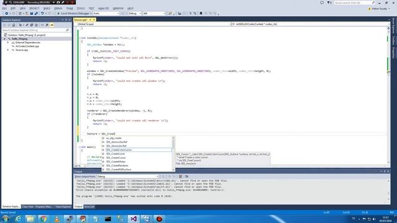
Task: Collapse the hello_ffmpeg project node
Action: (x=4, y=39)
